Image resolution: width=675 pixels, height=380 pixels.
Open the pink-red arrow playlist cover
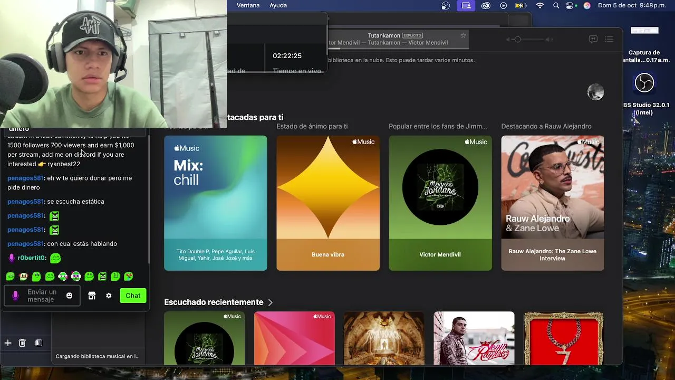click(x=294, y=338)
